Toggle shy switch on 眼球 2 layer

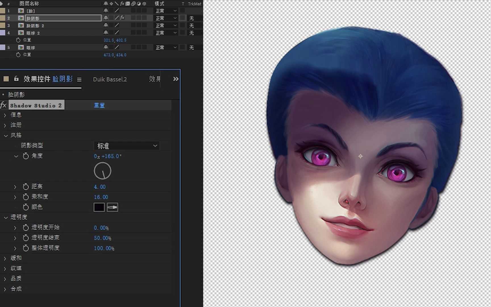tap(106, 33)
